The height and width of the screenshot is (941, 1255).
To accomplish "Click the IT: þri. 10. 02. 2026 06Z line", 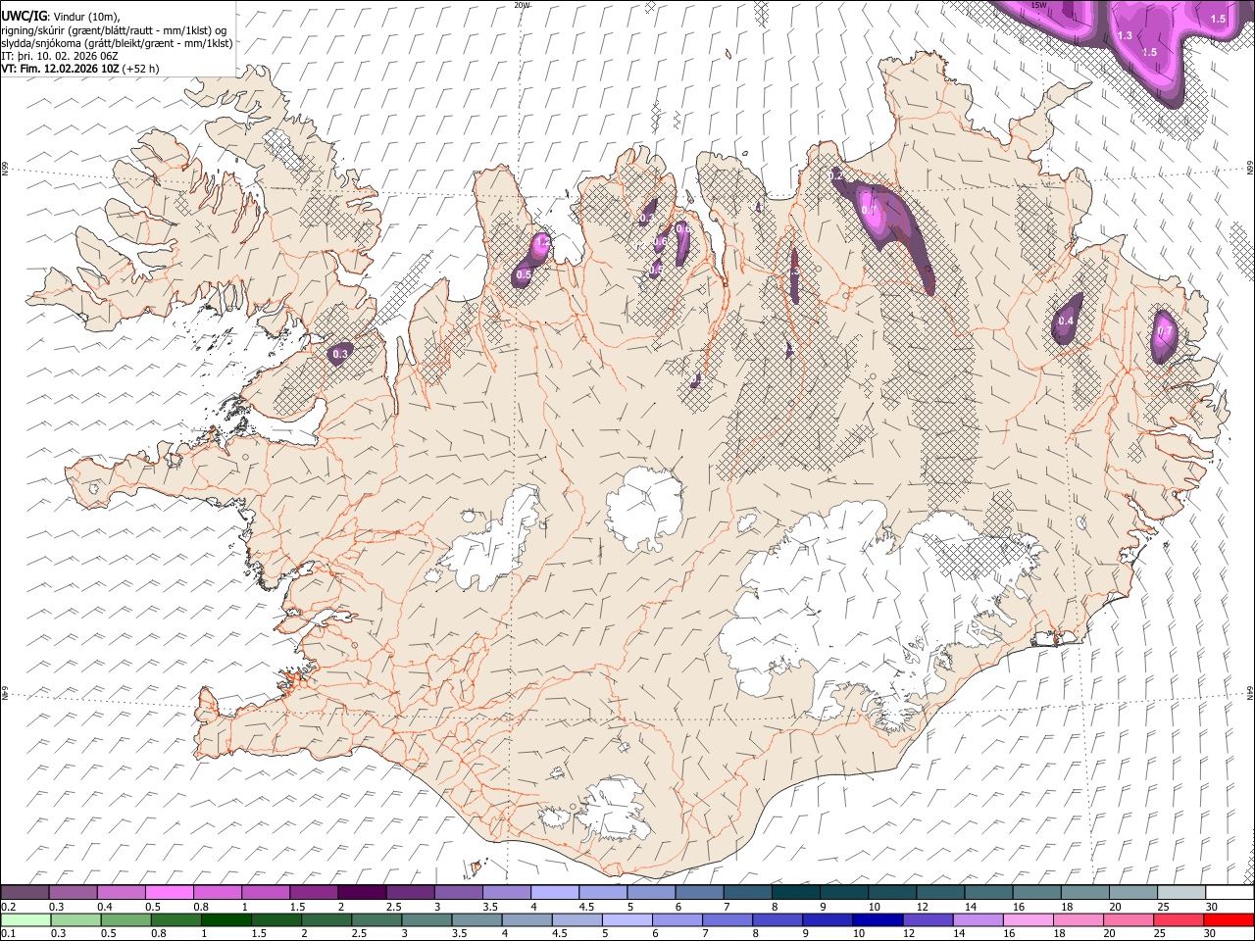I will (60, 56).
